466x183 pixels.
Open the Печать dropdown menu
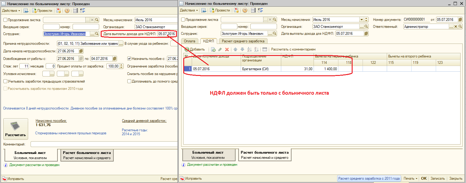tap(410, 178)
